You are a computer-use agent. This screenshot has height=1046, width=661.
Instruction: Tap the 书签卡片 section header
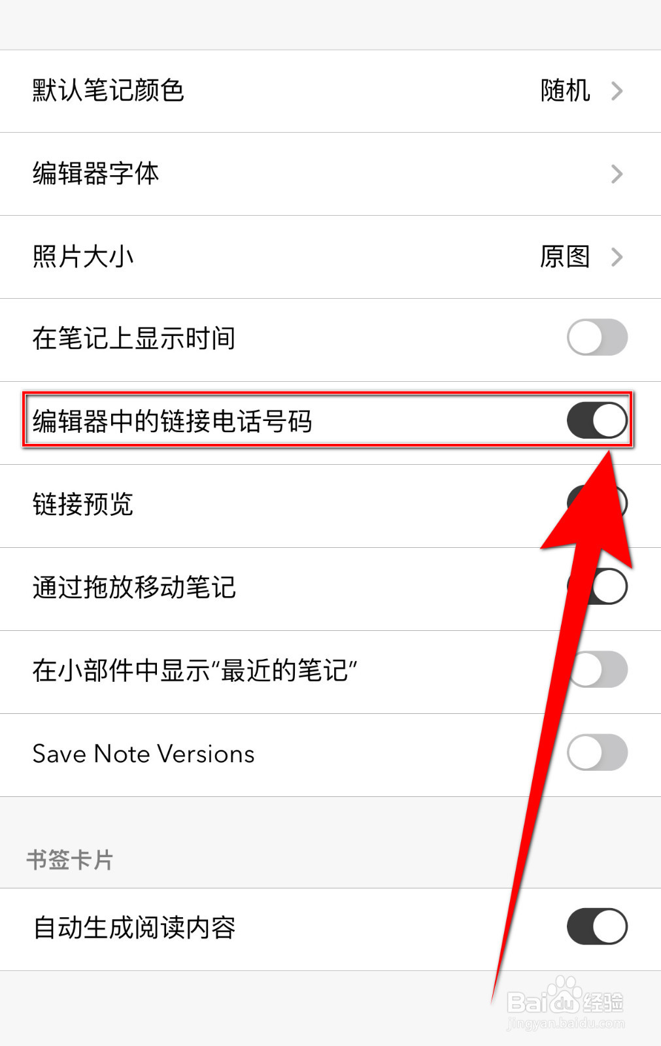70,860
